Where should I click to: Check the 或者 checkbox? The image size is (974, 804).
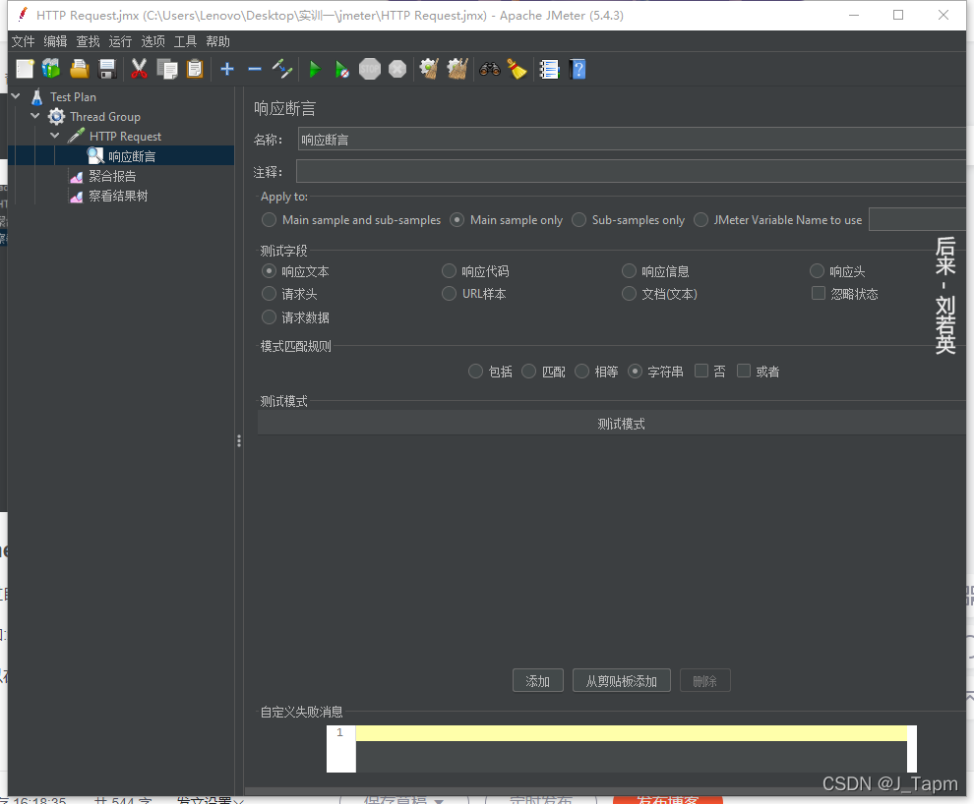(x=744, y=371)
